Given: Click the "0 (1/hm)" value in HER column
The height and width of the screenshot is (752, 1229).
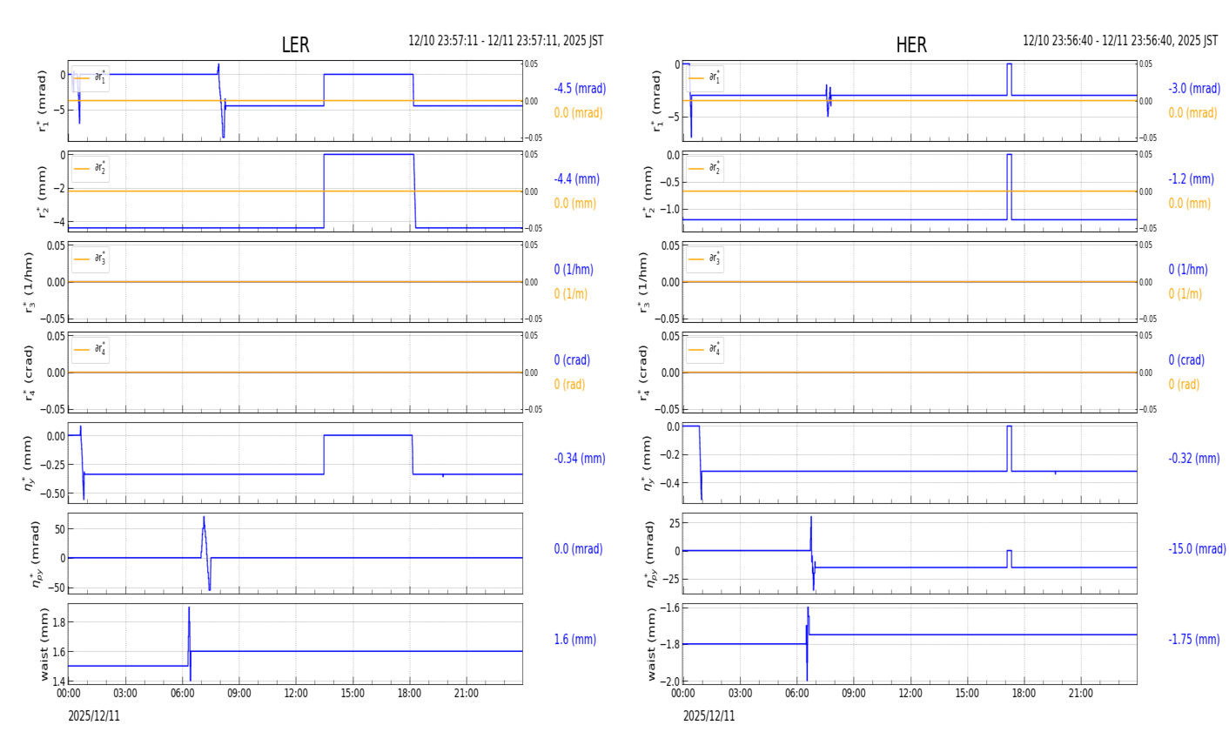Looking at the screenshot, I should tap(1188, 270).
